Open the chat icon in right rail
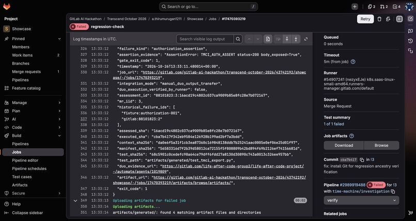This screenshot has height=221, width=416. [410, 31]
